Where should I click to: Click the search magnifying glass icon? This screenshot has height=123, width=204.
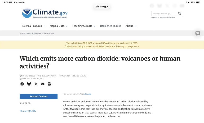[x=180, y=13]
